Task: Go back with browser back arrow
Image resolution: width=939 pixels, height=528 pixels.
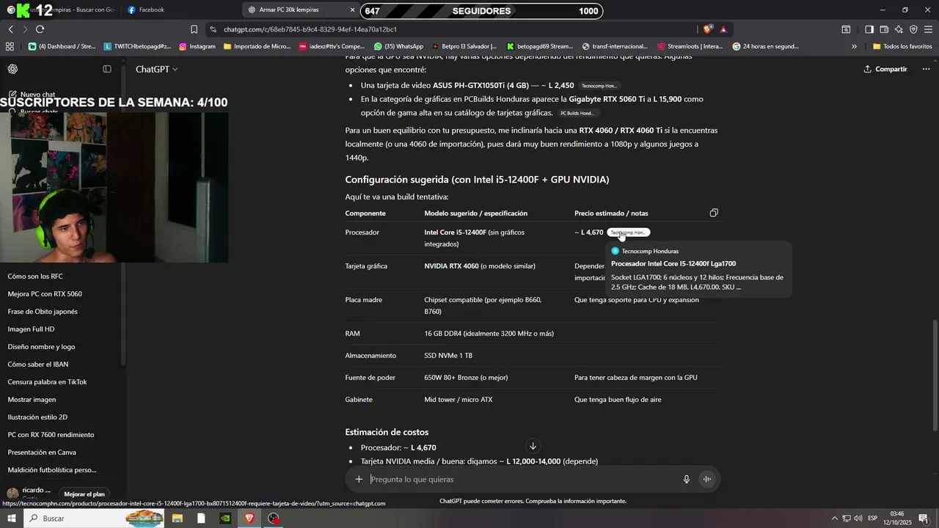Action: point(10,29)
